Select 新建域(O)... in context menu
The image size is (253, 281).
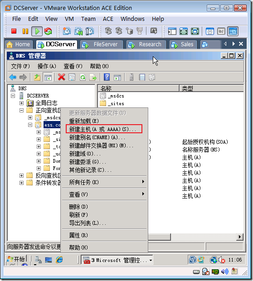(105, 154)
